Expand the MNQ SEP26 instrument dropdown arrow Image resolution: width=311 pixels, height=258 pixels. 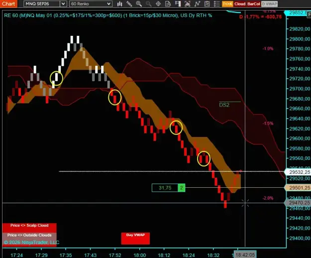pos(63,4)
